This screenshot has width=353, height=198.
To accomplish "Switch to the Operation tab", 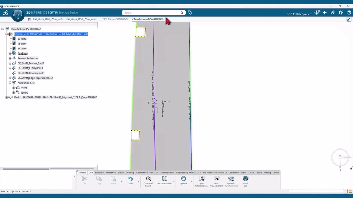I will point(111,173).
